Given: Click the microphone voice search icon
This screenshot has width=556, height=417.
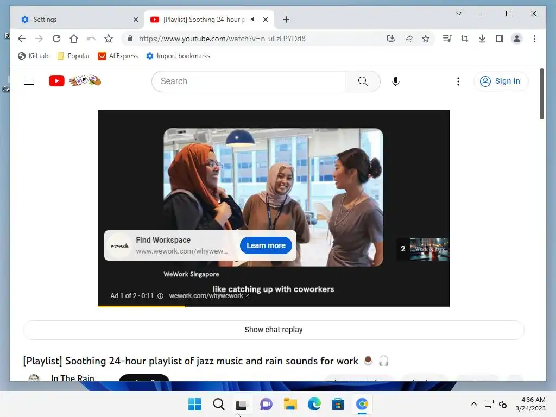Looking at the screenshot, I should [x=396, y=81].
